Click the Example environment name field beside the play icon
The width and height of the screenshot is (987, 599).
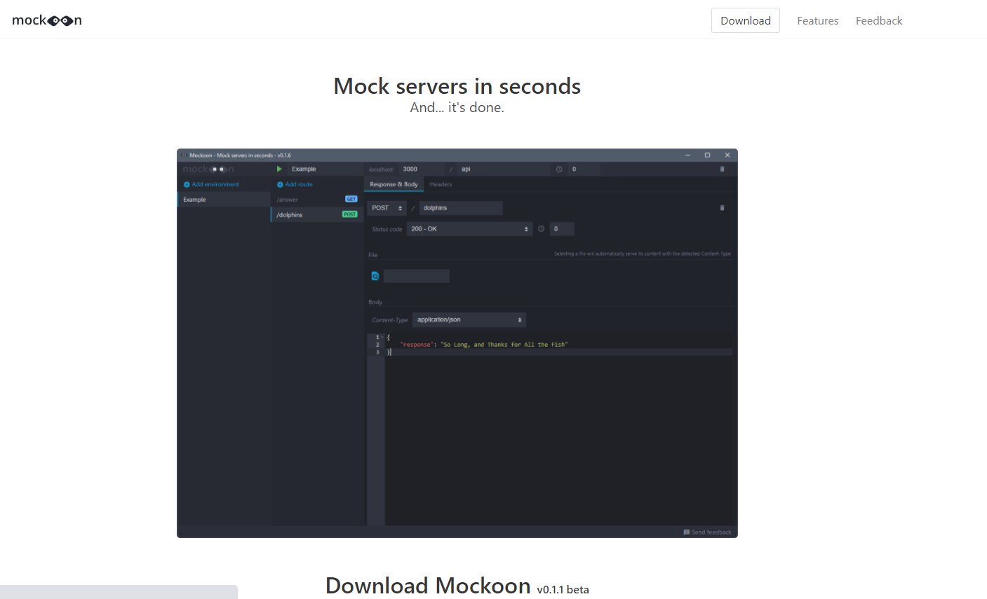[x=325, y=169]
